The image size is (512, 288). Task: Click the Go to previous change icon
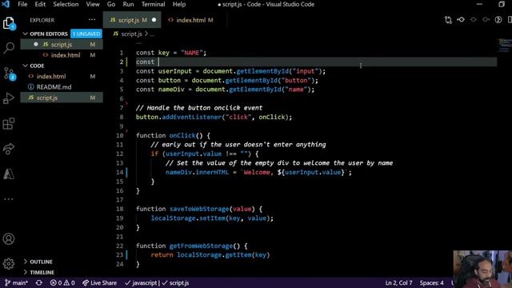pos(461,20)
